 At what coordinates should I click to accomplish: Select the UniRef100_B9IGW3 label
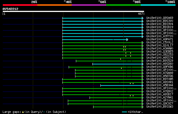(x=160, y=107)
